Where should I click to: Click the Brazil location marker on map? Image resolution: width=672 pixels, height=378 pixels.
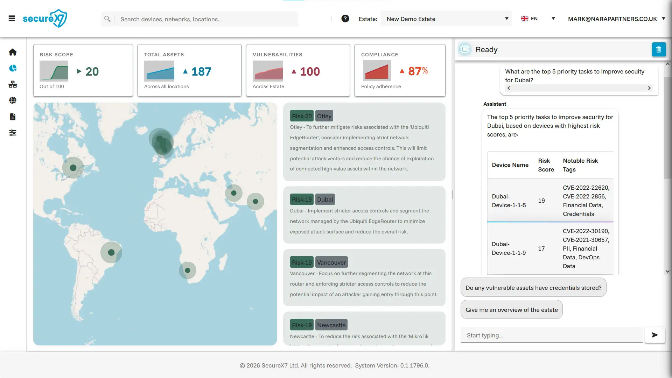pos(111,252)
